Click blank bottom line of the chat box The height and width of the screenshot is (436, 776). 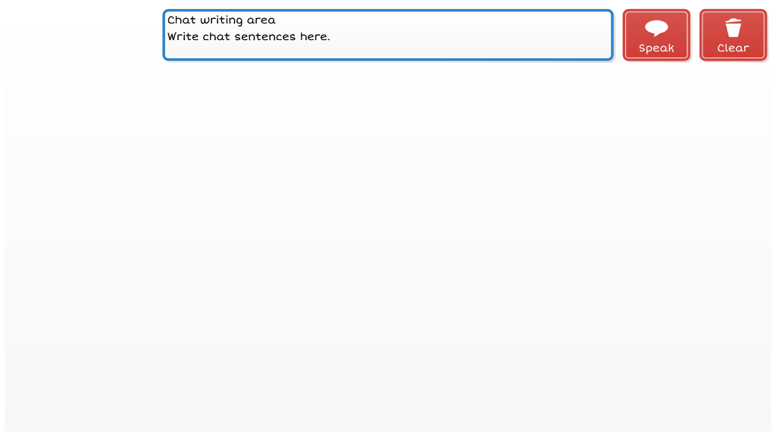tap(379, 51)
